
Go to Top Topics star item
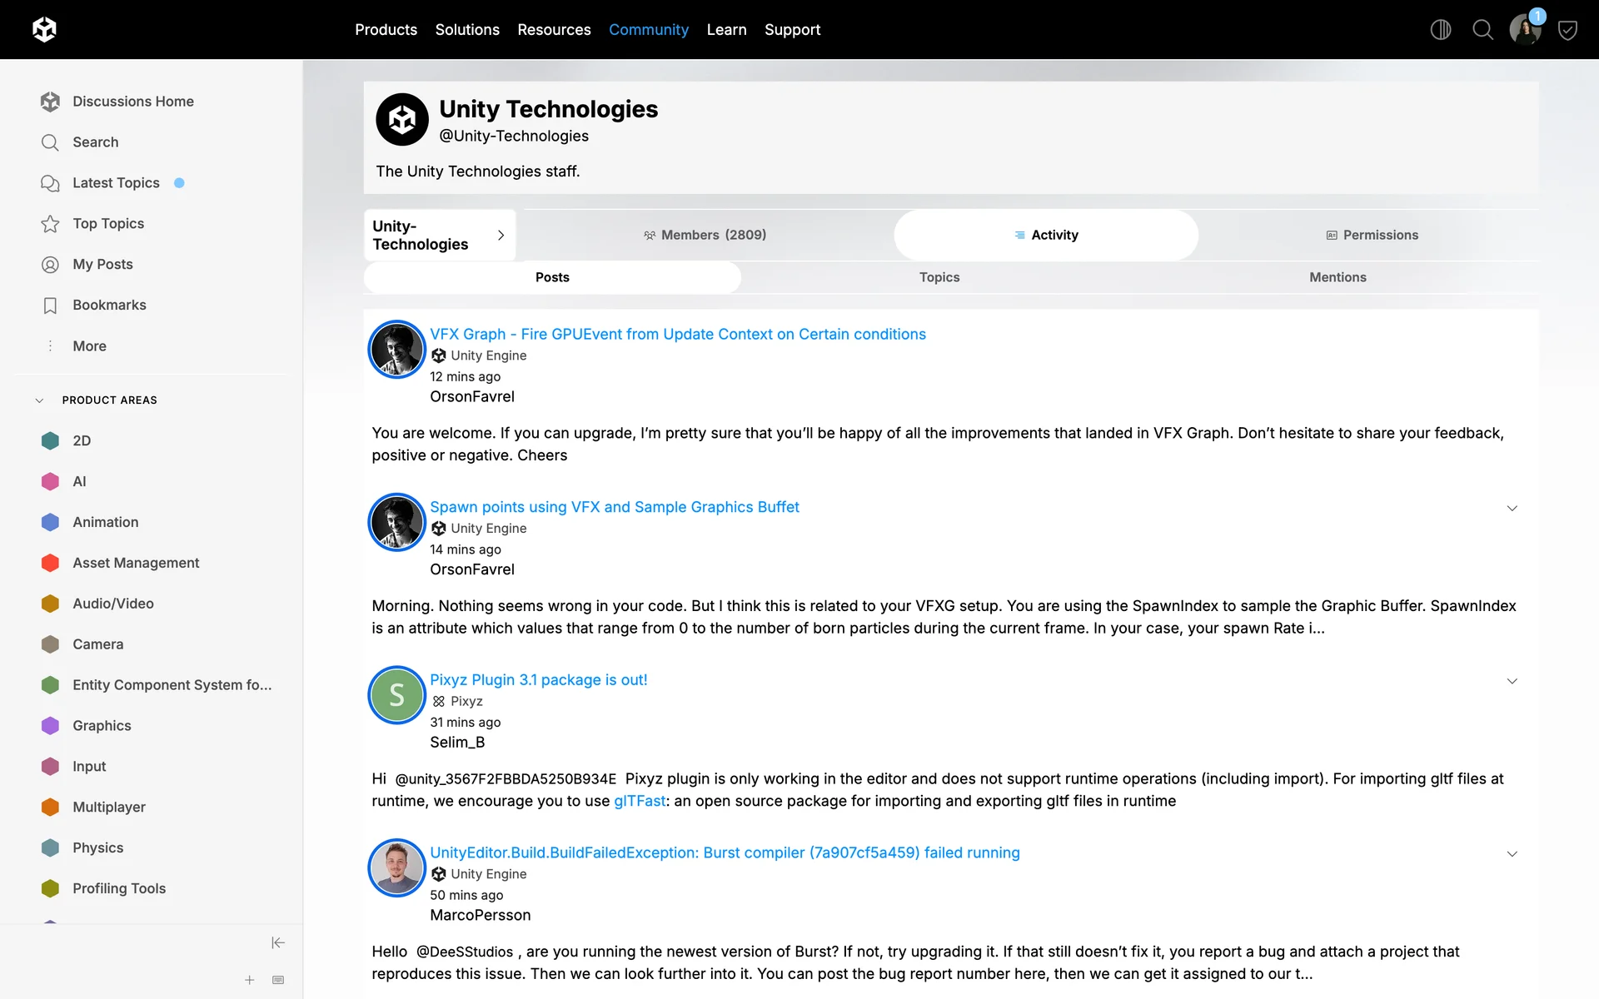click(108, 223)
